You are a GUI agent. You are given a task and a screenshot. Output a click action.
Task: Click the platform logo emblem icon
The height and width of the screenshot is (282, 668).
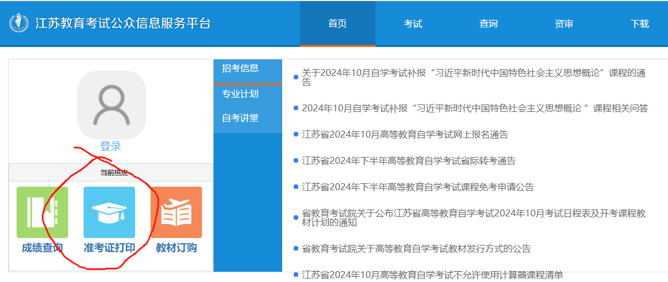coord(19,23)
